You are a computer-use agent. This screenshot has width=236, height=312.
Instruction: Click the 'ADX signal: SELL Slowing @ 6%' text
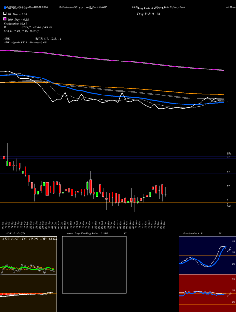point(25,43)
